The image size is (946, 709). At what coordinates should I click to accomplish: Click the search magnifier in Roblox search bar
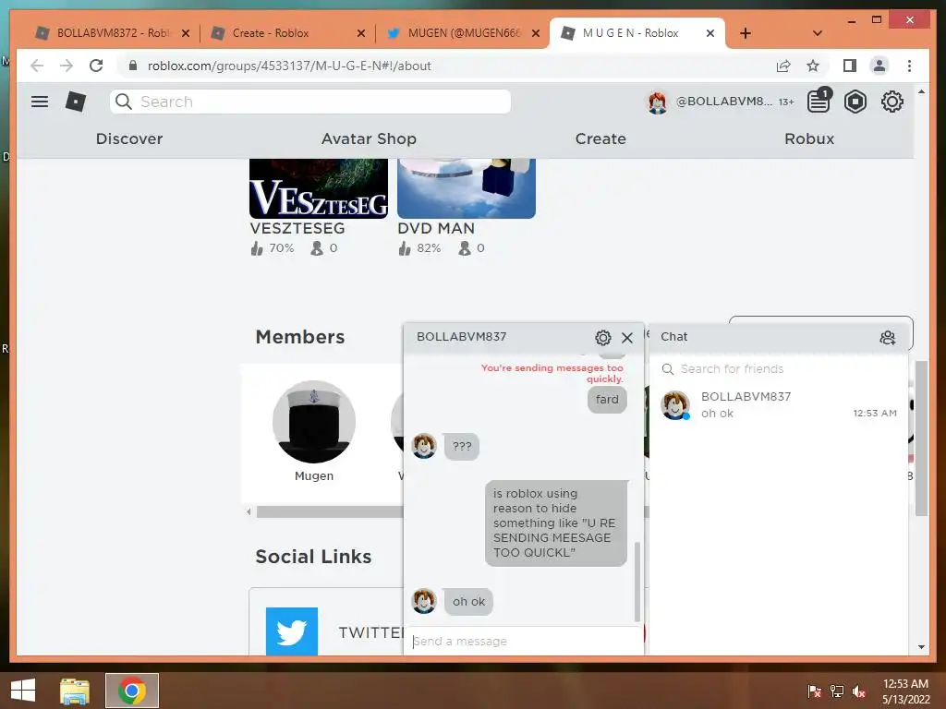click(124, 102)
